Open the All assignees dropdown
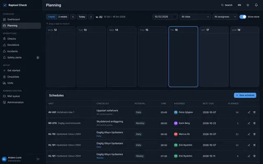 tap(225, 17)
